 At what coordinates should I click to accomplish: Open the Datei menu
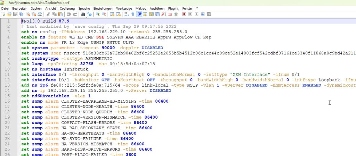[x=5, y=9]
